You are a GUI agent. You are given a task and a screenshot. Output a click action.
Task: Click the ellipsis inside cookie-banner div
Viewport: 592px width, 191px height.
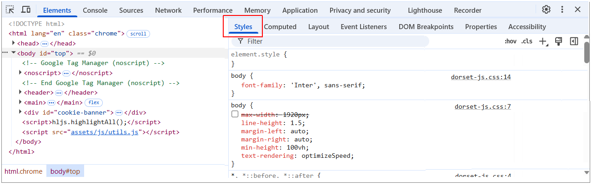[x=119, y=112]
